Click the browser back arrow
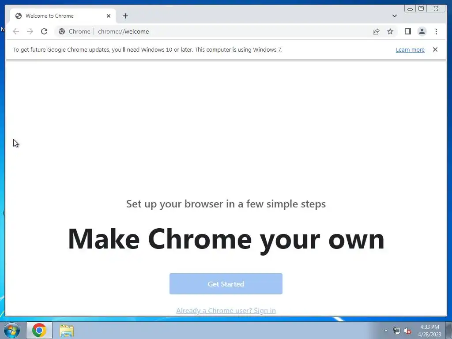The image size is (452, 339). [x=16, y=31]
